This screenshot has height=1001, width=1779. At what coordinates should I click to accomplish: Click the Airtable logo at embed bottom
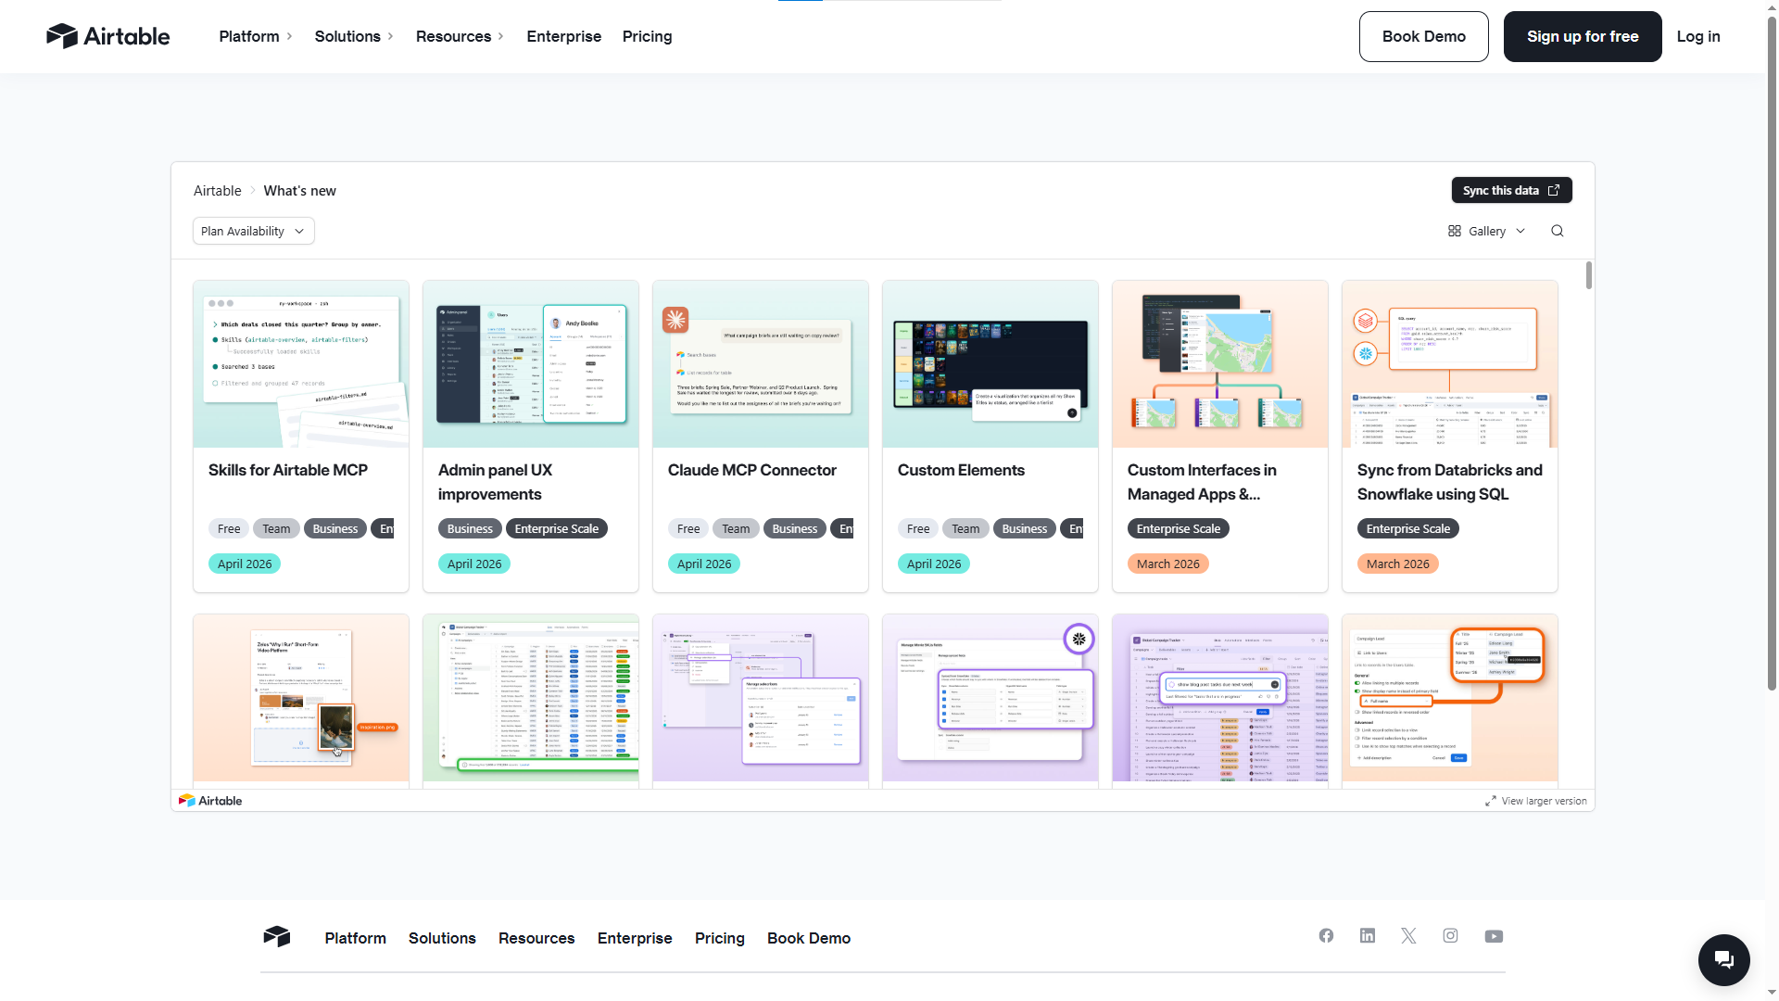click(210, 800)
